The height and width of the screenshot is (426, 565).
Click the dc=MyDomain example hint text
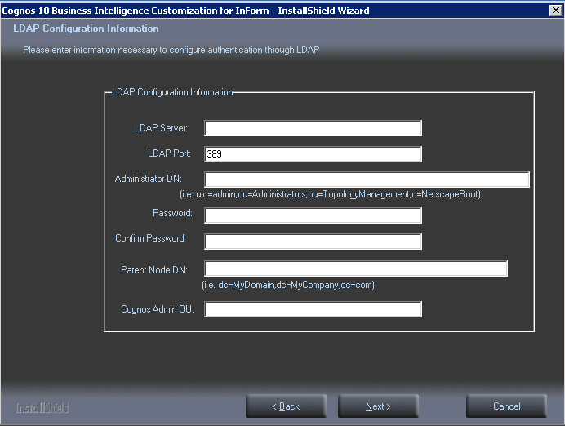click(x=288, y=285)
